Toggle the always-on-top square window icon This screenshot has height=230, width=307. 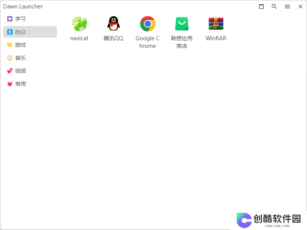pyautogui.click(x=261, y=7)
